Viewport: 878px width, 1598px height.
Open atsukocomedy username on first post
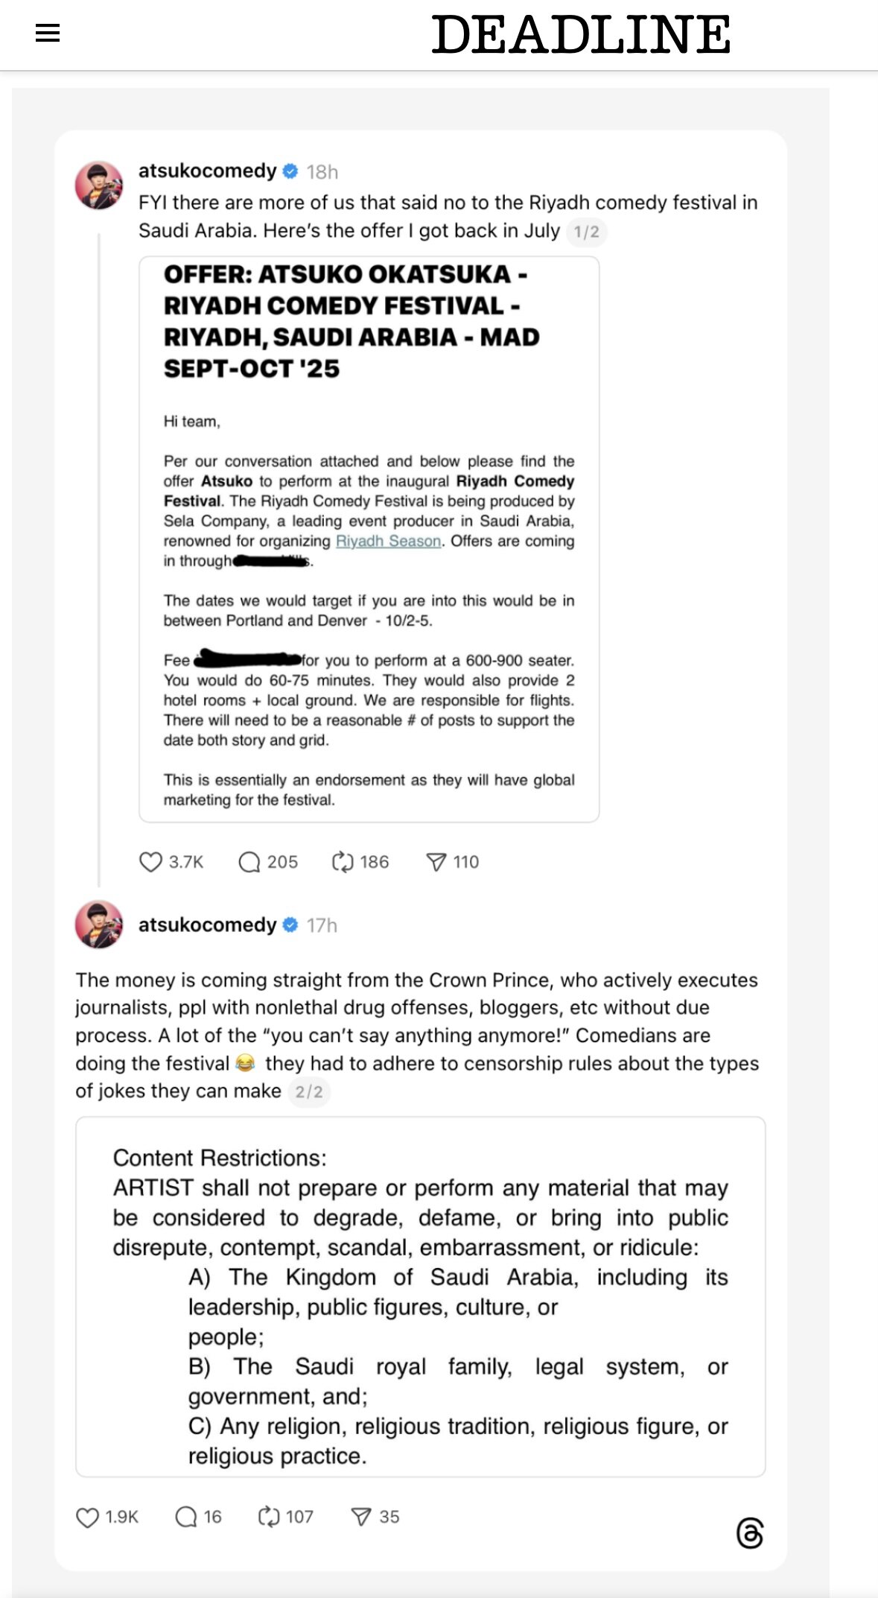click(x=207, y=171)
